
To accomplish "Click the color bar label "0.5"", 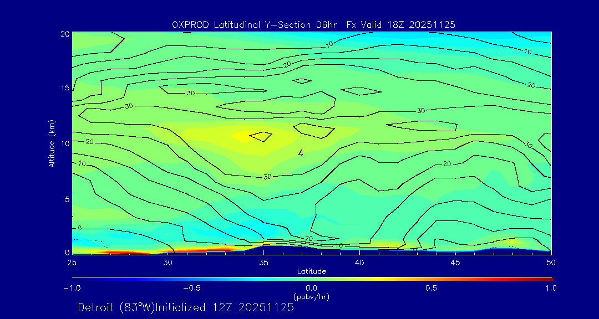I will pyautogui.click(x=432, y=288).
